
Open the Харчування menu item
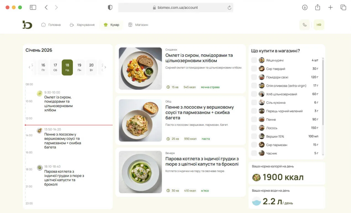(x=82, y=25)
